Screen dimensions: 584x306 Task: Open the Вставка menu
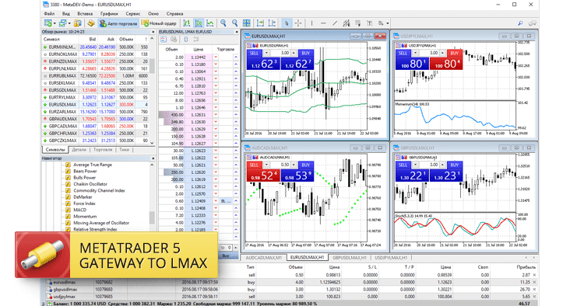point(85,14)
